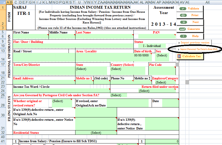Open the Status I - Individual dropdown
This screenshot has height=145, width=222.
tap(152, 46)
